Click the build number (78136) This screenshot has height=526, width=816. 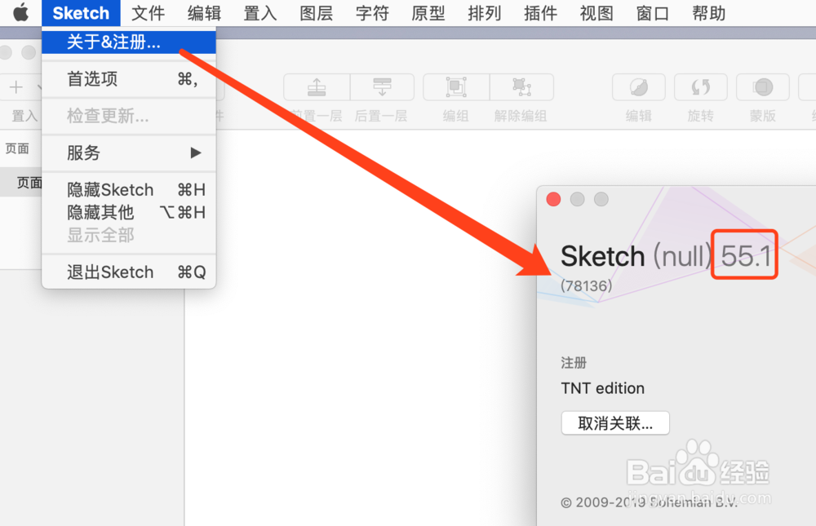coord(587,285)
